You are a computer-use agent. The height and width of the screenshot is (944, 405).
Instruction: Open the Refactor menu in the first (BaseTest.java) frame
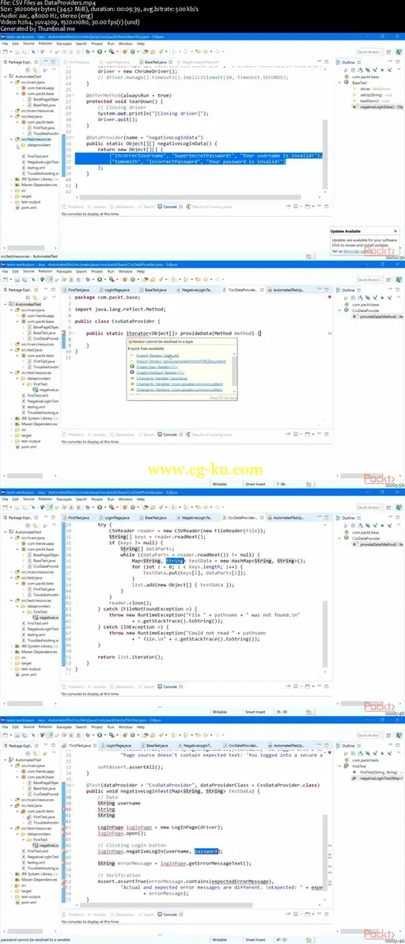45,44
